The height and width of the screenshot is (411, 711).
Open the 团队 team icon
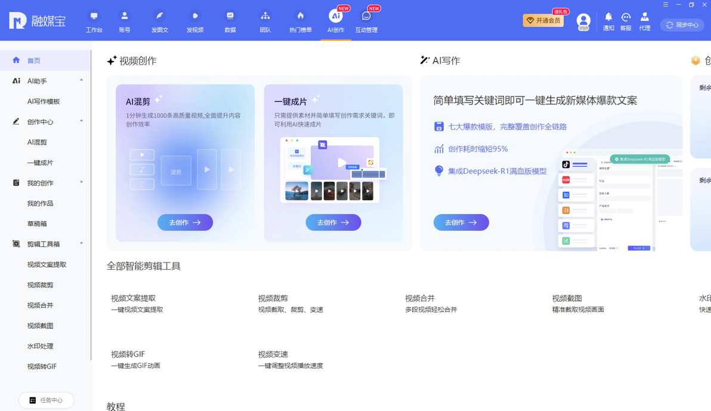click(x=265, y=17)
